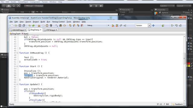Open Unity's Component menu

pyautogui.click(x=35, y=2)
